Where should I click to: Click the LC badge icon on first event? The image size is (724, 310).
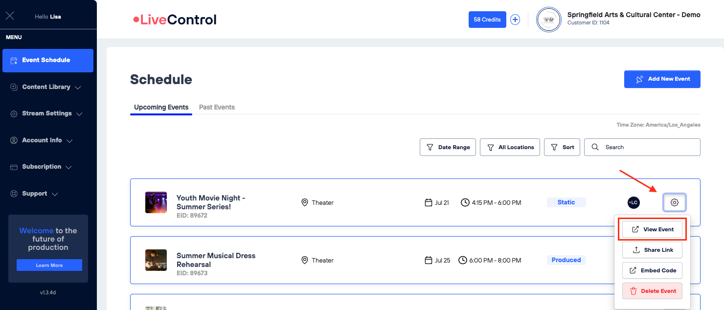[633, 202]
